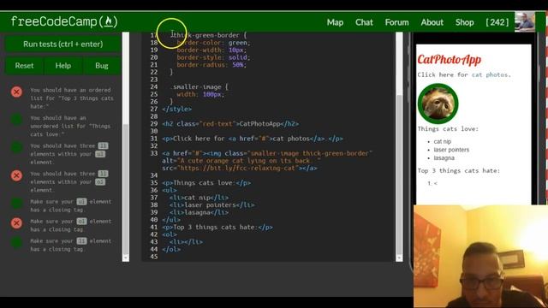
Task: Click 'cat nip' li on line 37
Action: click(199, 198)
